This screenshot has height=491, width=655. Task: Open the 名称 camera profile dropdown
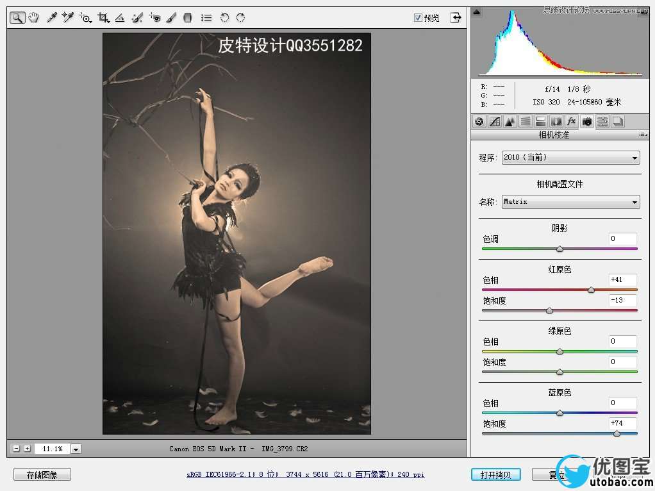pyautogui.click(x=570, y=202)
